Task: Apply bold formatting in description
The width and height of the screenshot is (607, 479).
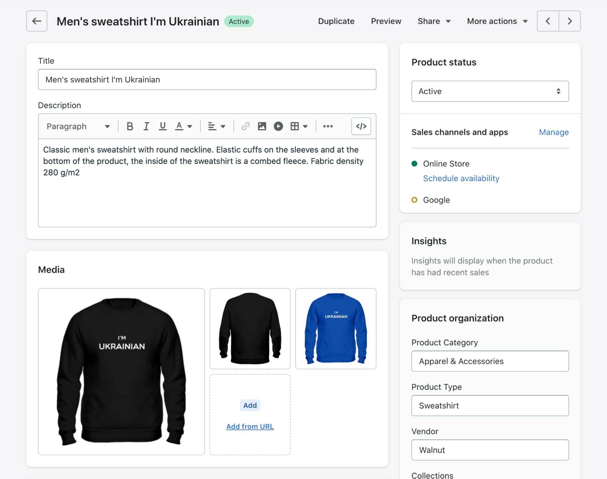Action: tap(130, 126)
